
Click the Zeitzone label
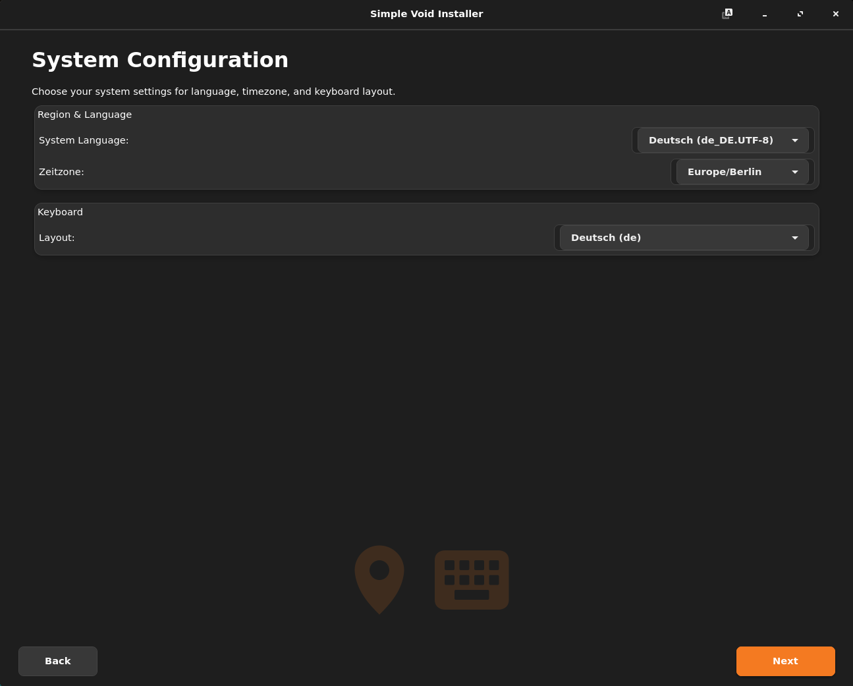[61, 172]
